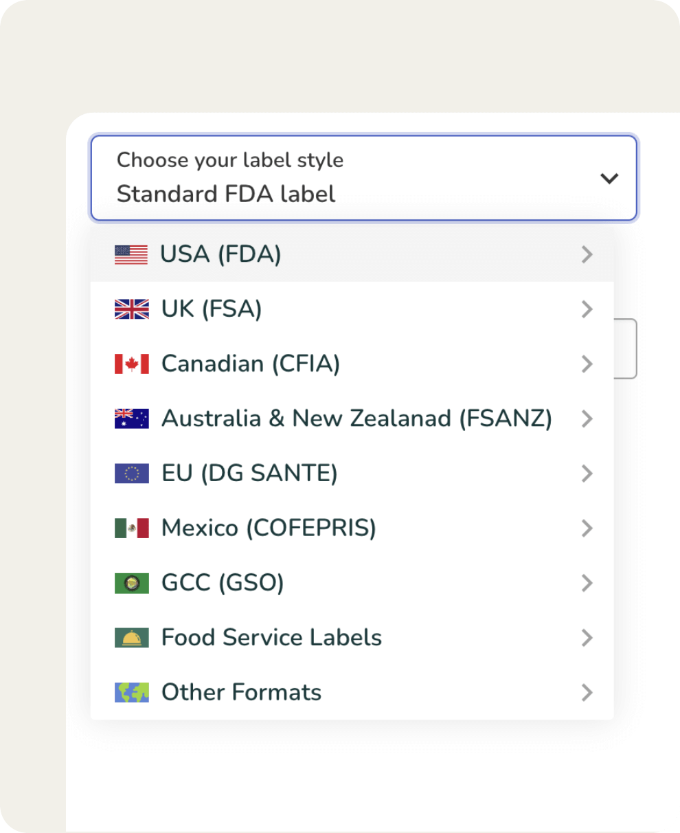Pick Other Formats from the list

pos(241,692)
